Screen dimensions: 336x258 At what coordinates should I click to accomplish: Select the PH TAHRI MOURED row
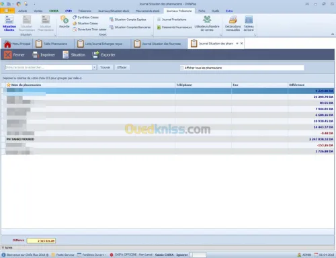(x=167, y=139)
